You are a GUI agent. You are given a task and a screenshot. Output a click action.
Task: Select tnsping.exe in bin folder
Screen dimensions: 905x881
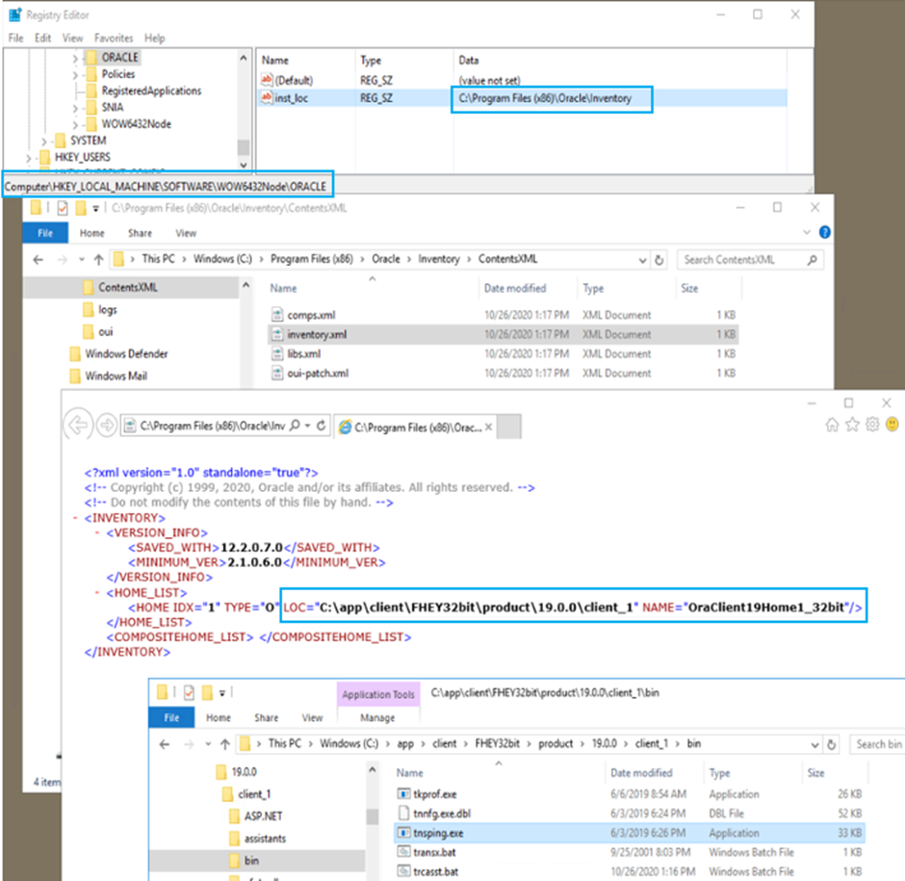pos(438,833)
